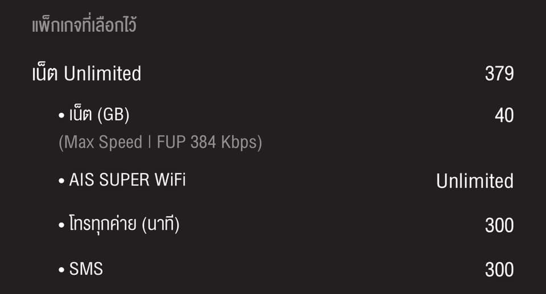Click the word เน็ต in package title

tap(45, 73)
